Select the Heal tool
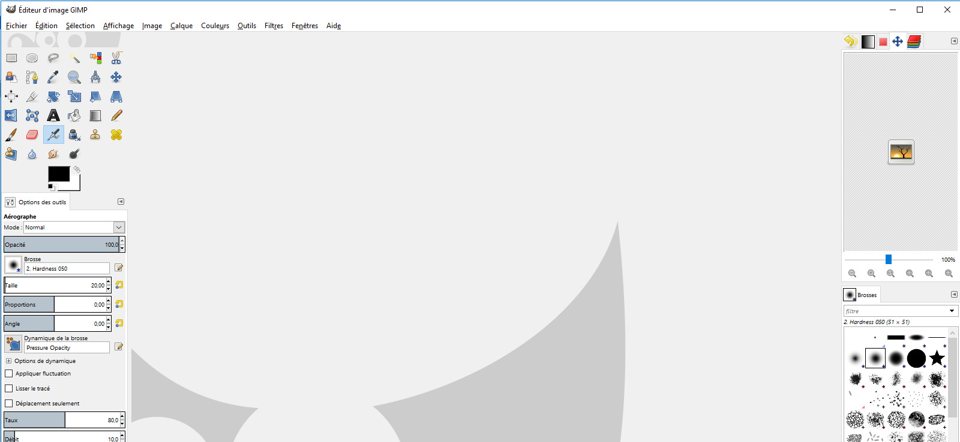 click(x=116, y=135)
